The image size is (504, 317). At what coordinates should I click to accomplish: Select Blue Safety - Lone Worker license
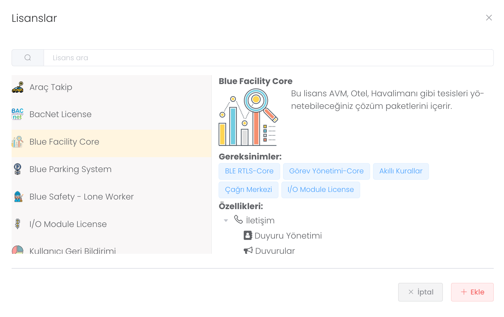[81, 197]
